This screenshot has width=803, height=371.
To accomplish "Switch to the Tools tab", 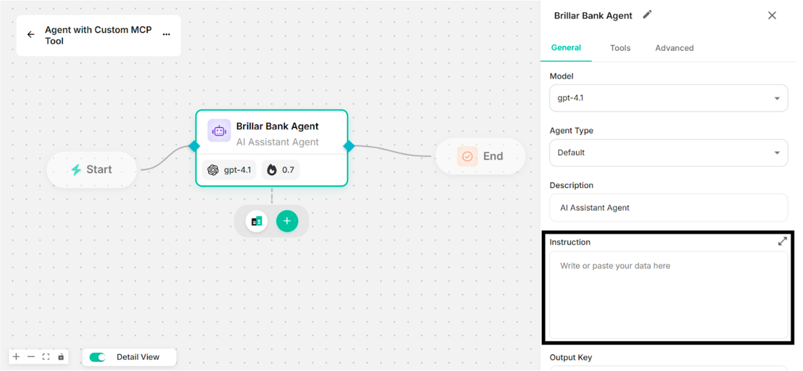I will click(620, 48).
